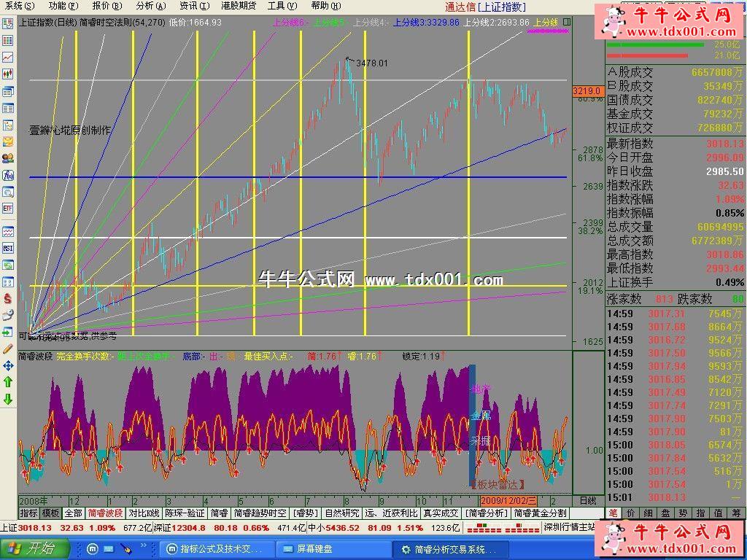Select the pencil drawing tool icon
The width and height of the screenshot is (747, 560).
click(7, 349)
